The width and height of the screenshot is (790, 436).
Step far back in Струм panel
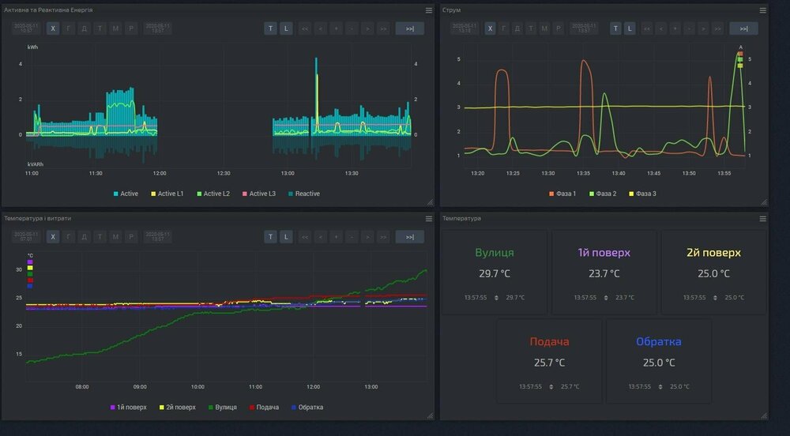pos(647,28)
